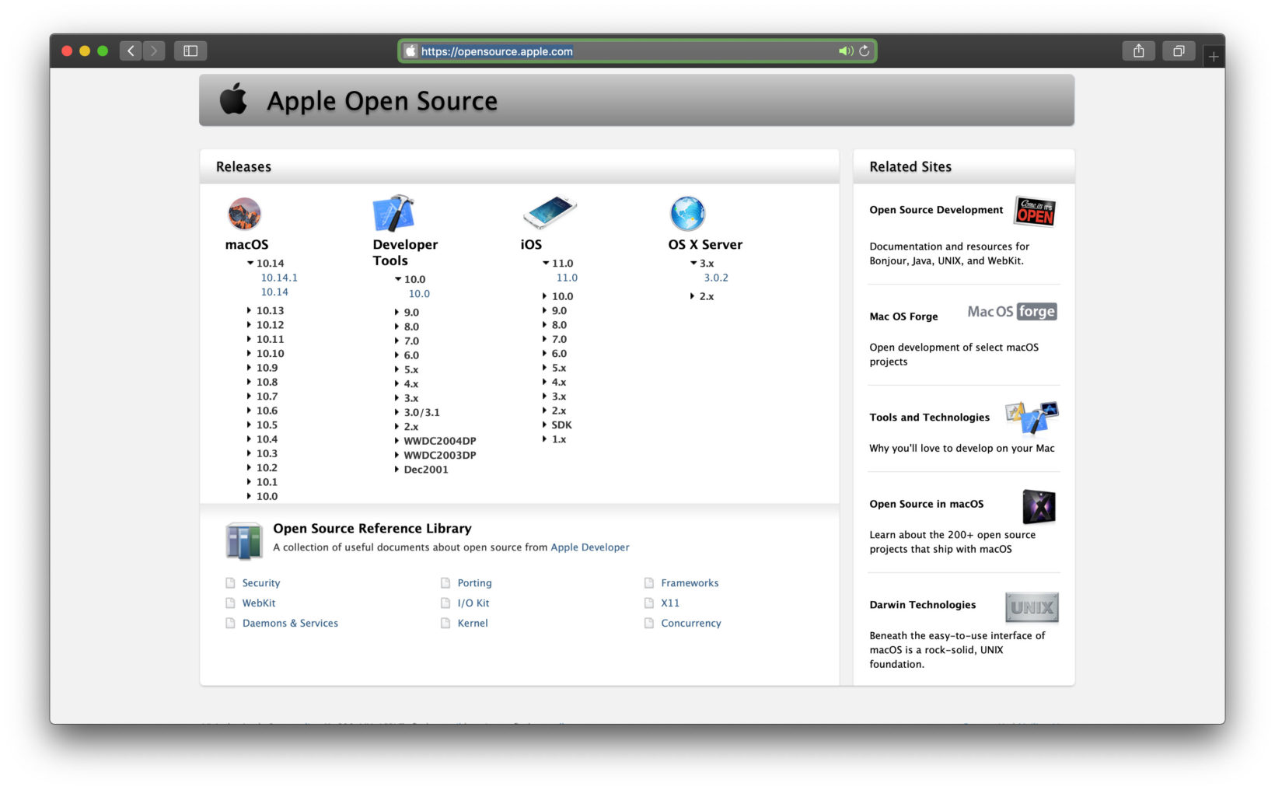Click the macOS Sierra mountain icon
1275x790 pixels.
click(244, 214)
